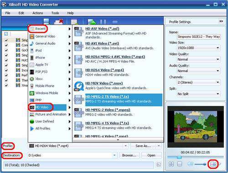228x173 pixels.
Task: Uncheck the checkbox for the 'Perf' file
Action: 6,75
